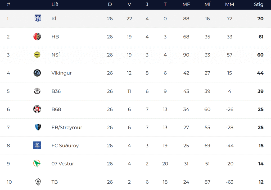Image resolution: width=271 pixels, height=190 pixels.
Task: Click the FC Suðuroy blue logo
Action: pos(37,145)
